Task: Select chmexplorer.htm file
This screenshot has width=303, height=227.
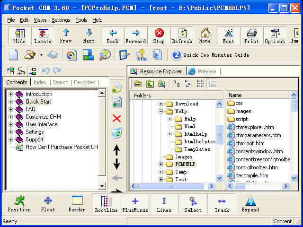Action: tap(254, 127)
